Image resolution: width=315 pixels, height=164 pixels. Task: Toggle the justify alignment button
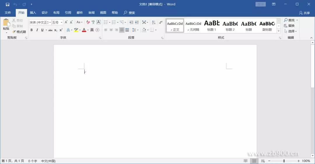[x=122, y=30]
